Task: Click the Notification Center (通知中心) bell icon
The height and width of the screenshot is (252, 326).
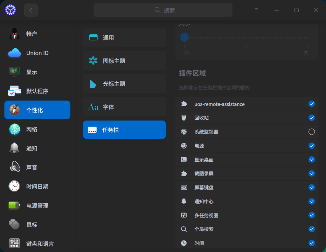Action: 184,201
